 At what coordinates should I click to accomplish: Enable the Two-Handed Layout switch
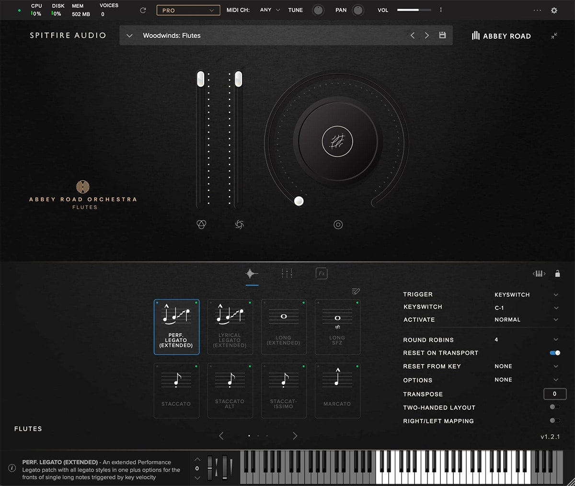click(x=554, y=407)
